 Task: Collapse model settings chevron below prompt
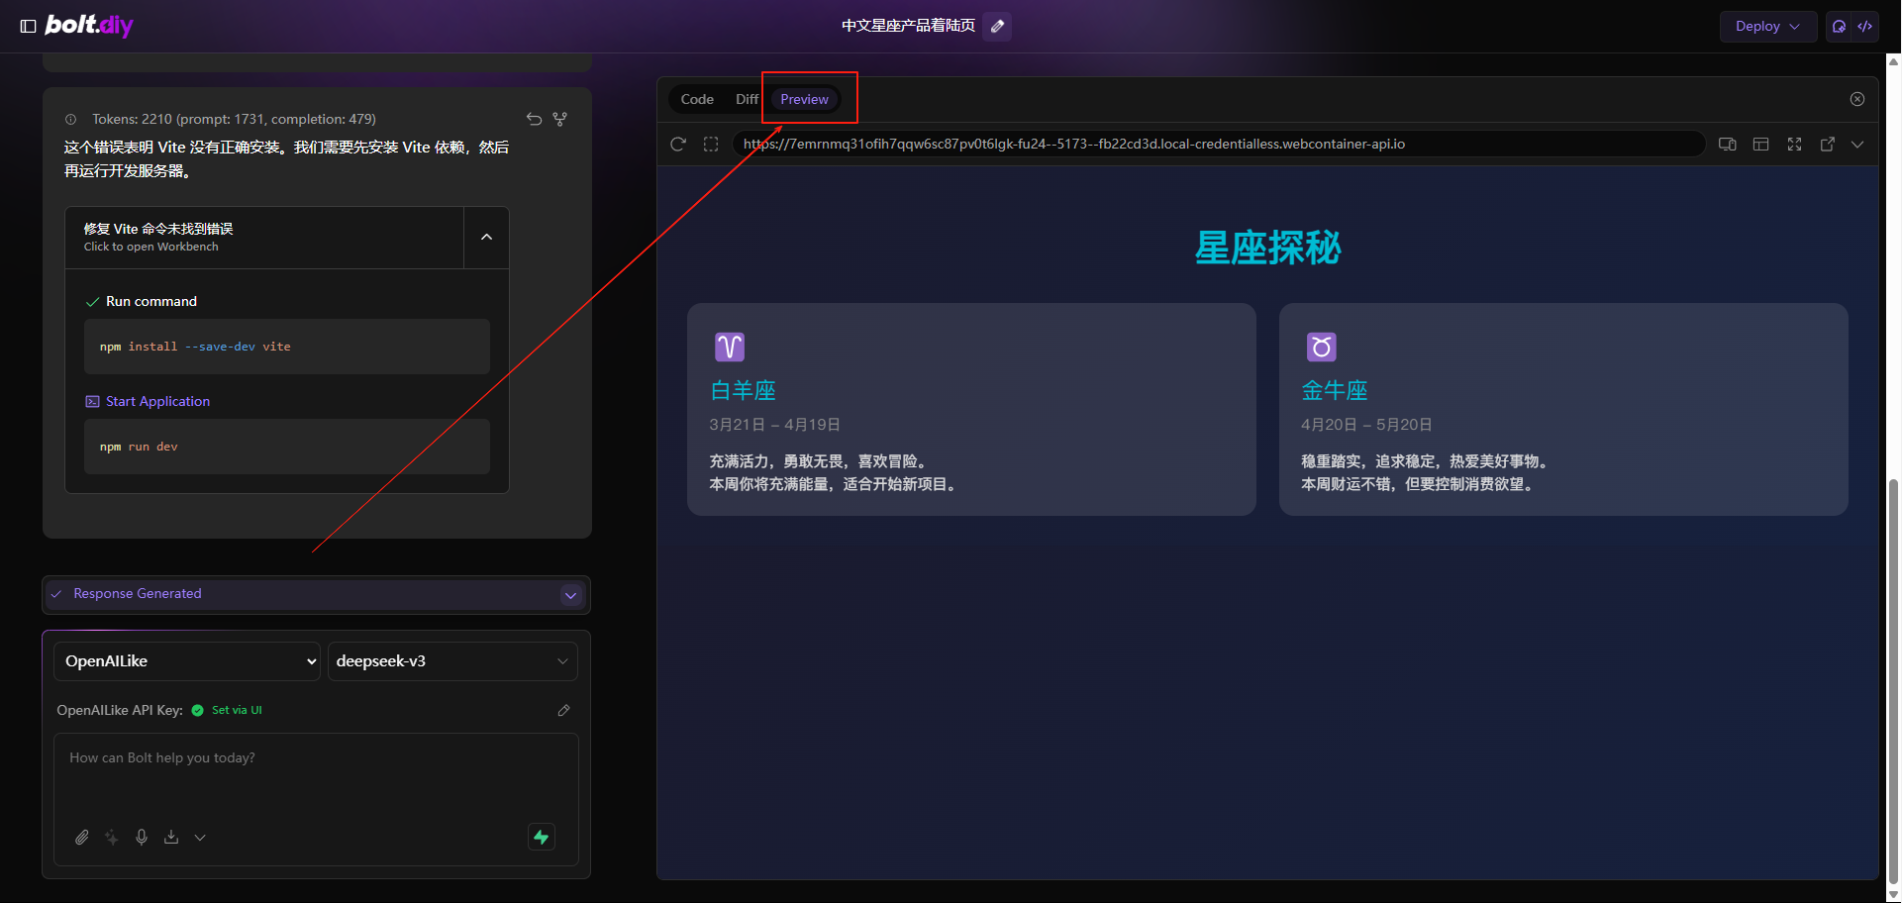[200, 838]
